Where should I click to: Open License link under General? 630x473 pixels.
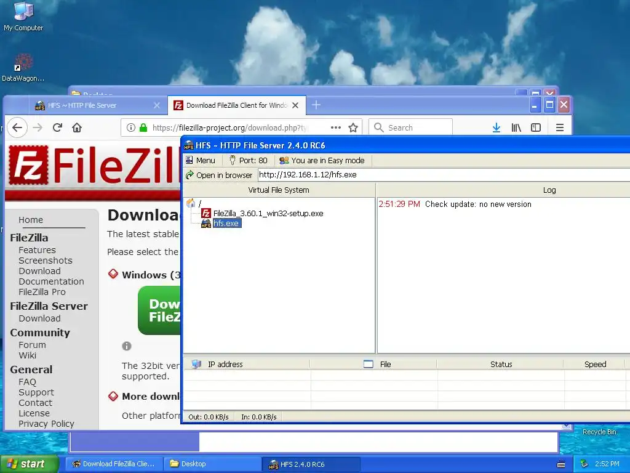(x=34, y=413)
